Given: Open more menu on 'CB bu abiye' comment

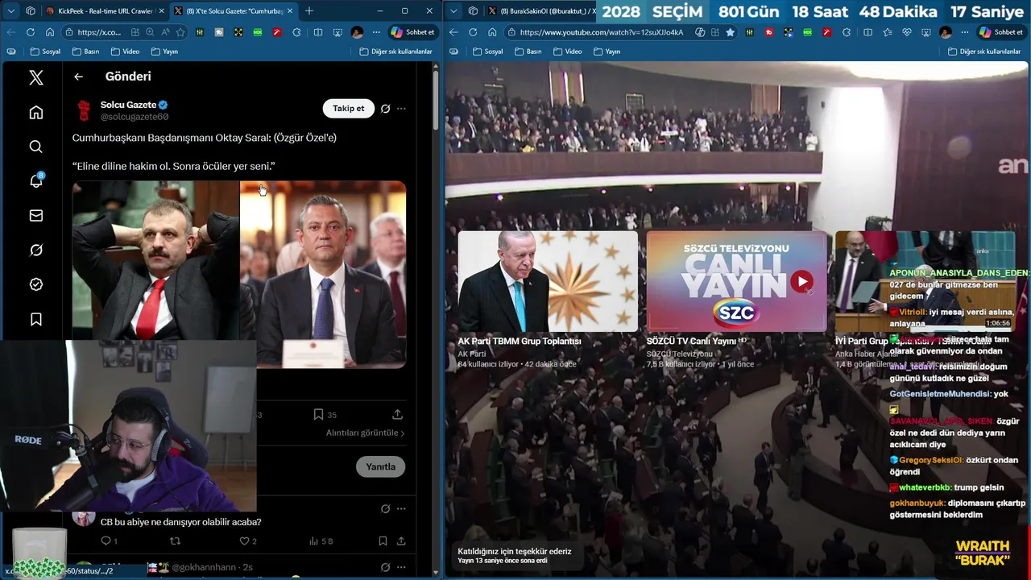Looking at the screenshot, I should (401, 508).
